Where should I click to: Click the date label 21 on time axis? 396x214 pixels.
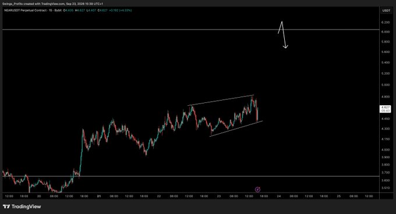pyautogui.click(x=99, y=196)
